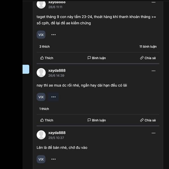The height and width of the screenshot is (169, 169).
Task: Click the VIX tag on the 26/6 post
Action: pyautogui.click(x=41, y=97)
